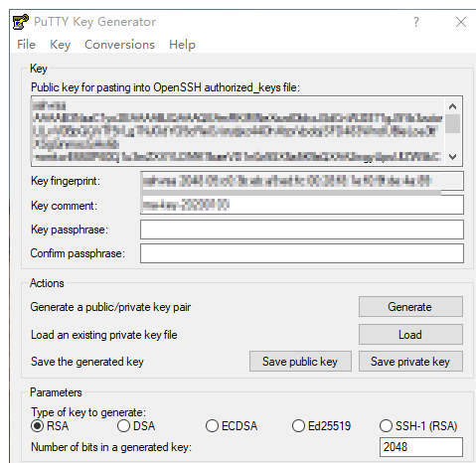Select the Ed25519 key type
Image resolution: width=476 pixels, height=463 pixels.
(x=321, y=426)
